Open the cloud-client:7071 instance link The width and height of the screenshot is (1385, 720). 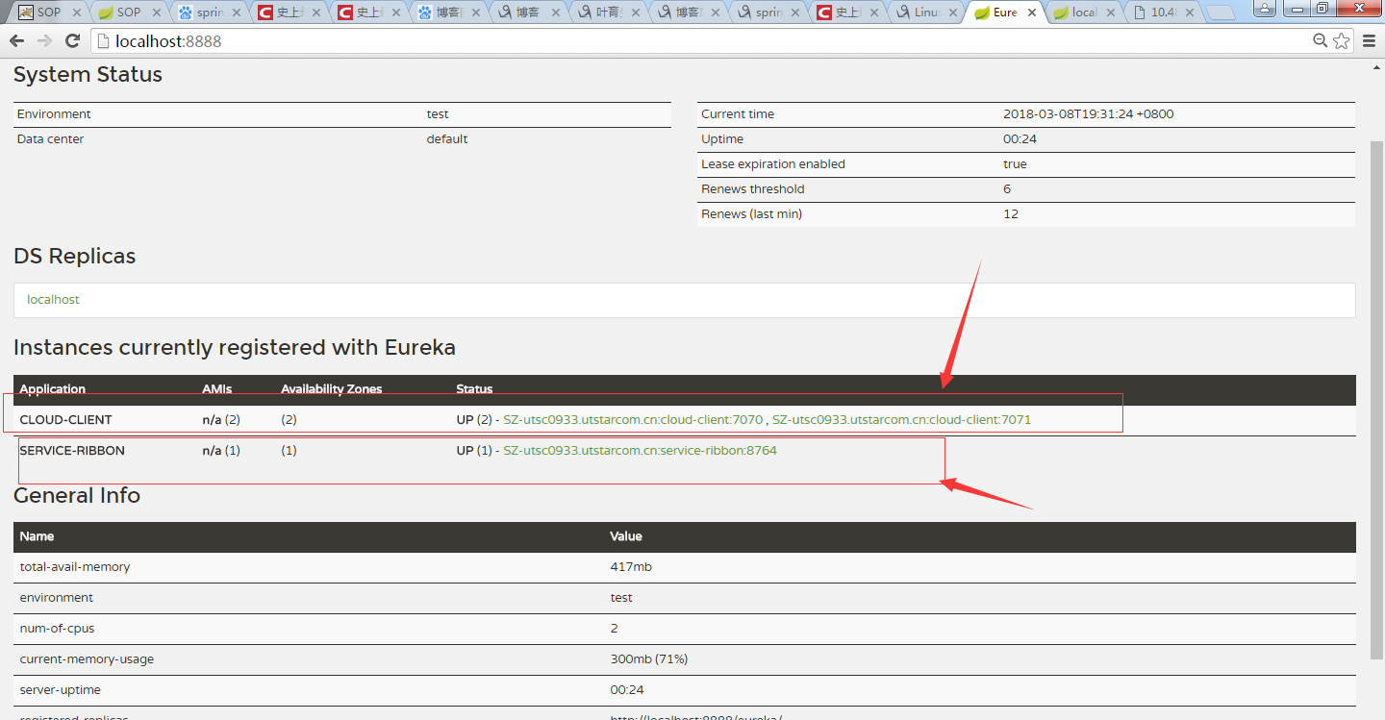point(901,420)
